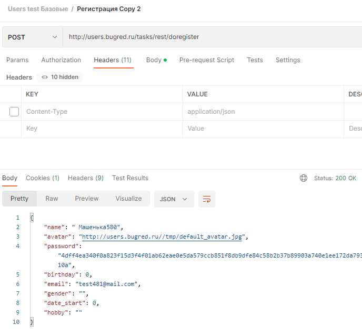Collapse the JSON object at line 1
Viewport: 362px width, 335px height.
click(x=32, y=218)
